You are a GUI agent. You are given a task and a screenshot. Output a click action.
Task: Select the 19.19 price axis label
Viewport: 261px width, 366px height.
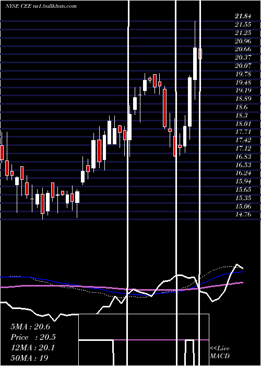point(243,90)
